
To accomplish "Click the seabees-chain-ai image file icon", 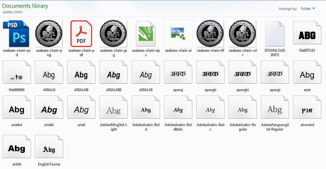I will (x=178, y=33).
